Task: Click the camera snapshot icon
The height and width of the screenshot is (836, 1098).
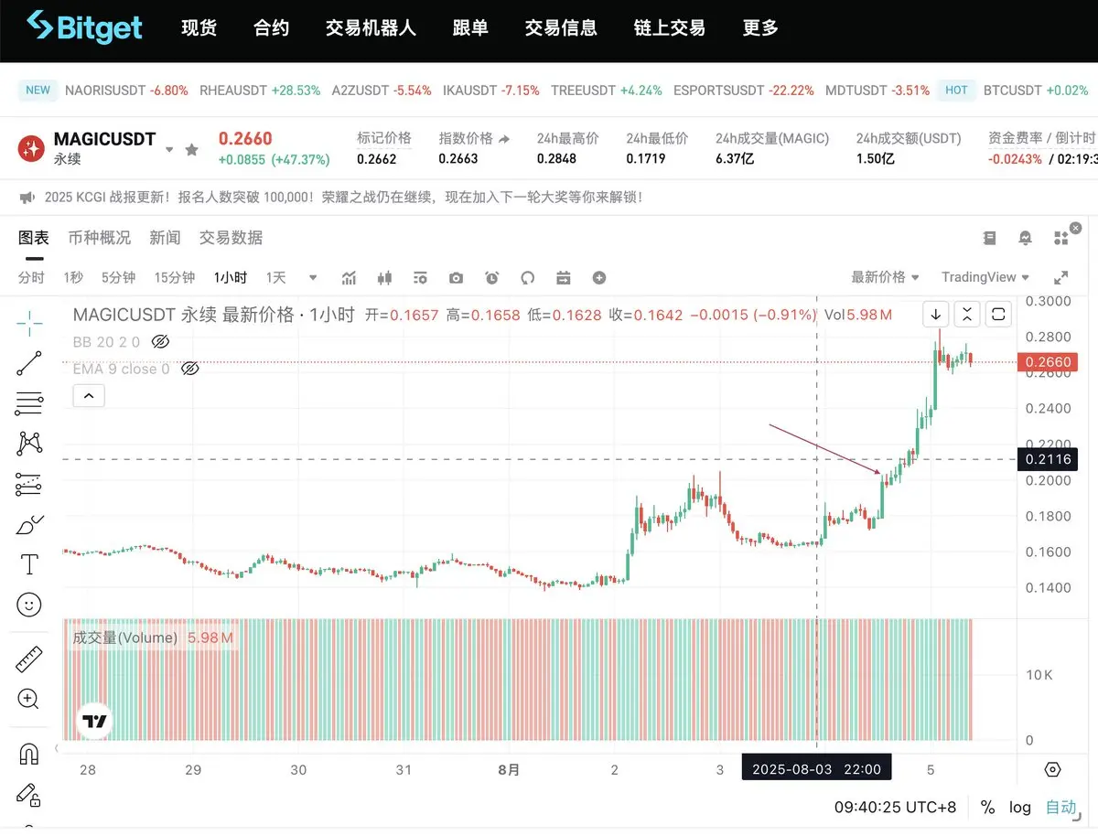Action: click(x=456, y=278)
